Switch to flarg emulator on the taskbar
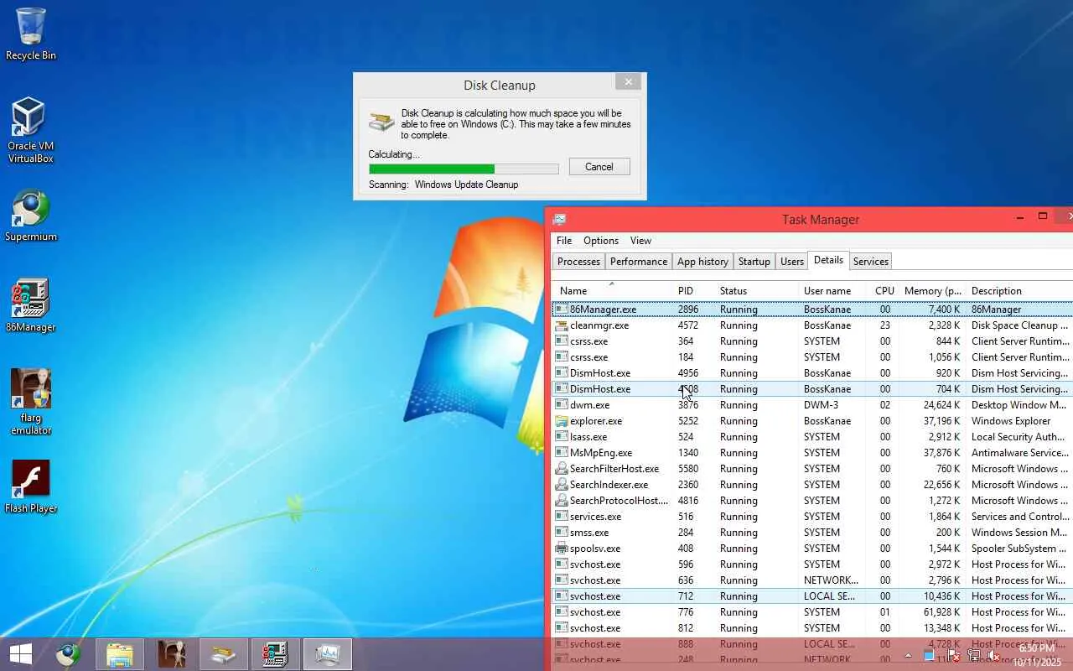Image resolution: width=1073 pixels, height=671 pixels. (x=172, y=654)
